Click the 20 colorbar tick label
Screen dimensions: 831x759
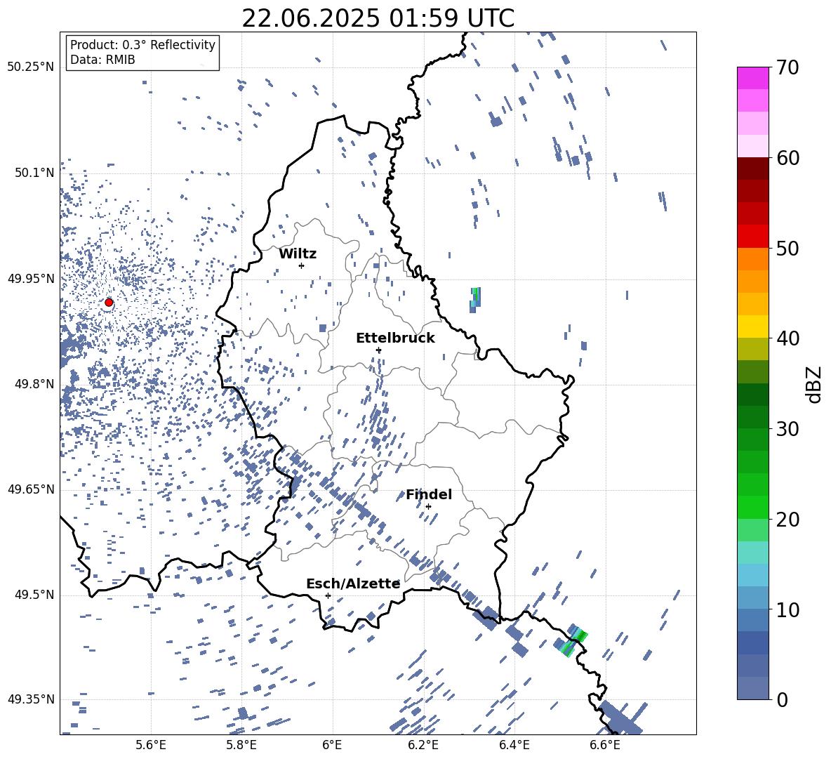[x=787, y=520]
